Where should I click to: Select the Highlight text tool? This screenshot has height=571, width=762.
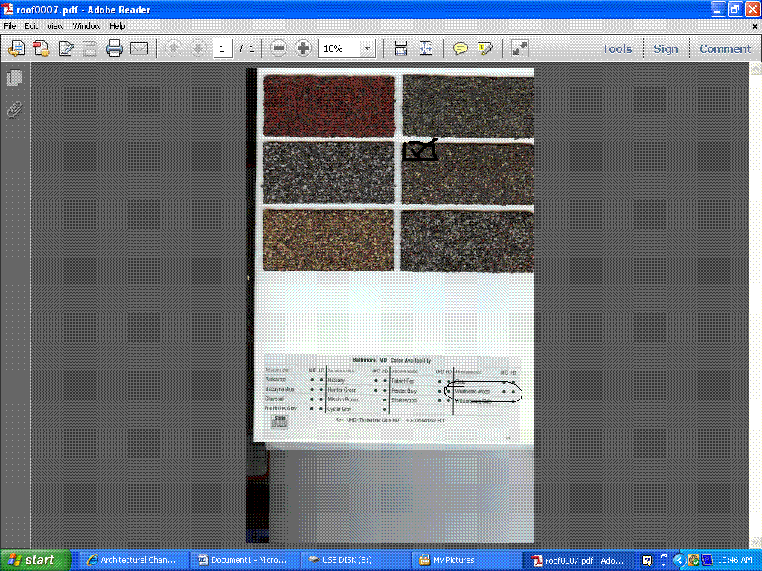tap(485, 49)
